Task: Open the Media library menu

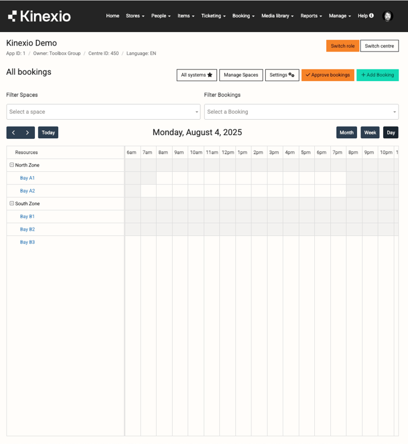Action: pos(278,16)
